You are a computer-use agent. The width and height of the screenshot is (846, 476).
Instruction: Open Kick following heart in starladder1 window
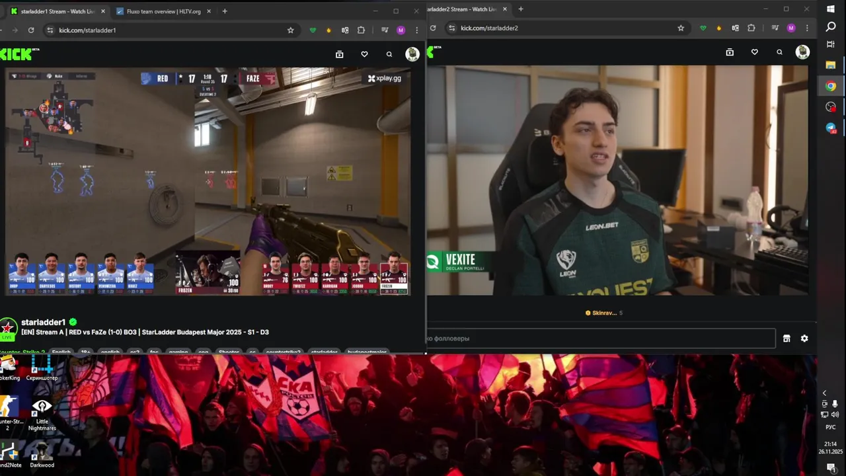[364, 54]
